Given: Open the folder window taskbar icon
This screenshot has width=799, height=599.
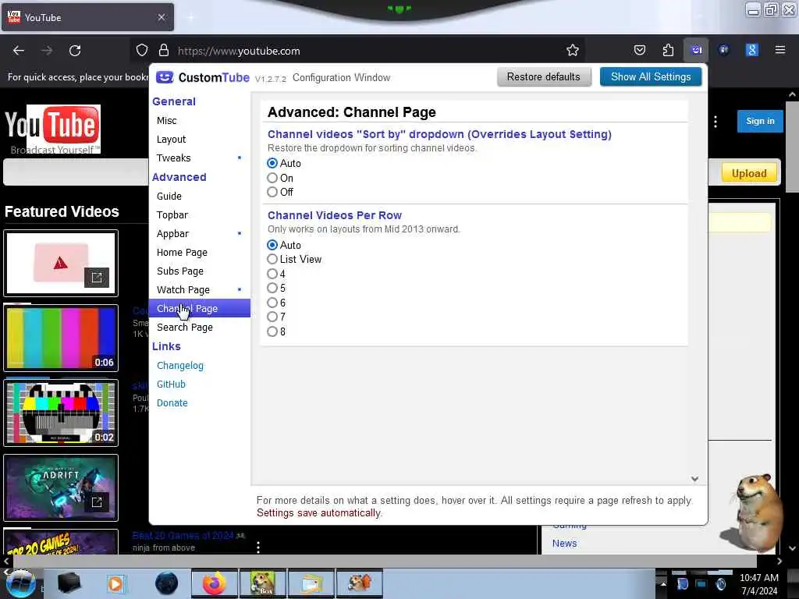Looking at the screenshot, I should (311, 583).
